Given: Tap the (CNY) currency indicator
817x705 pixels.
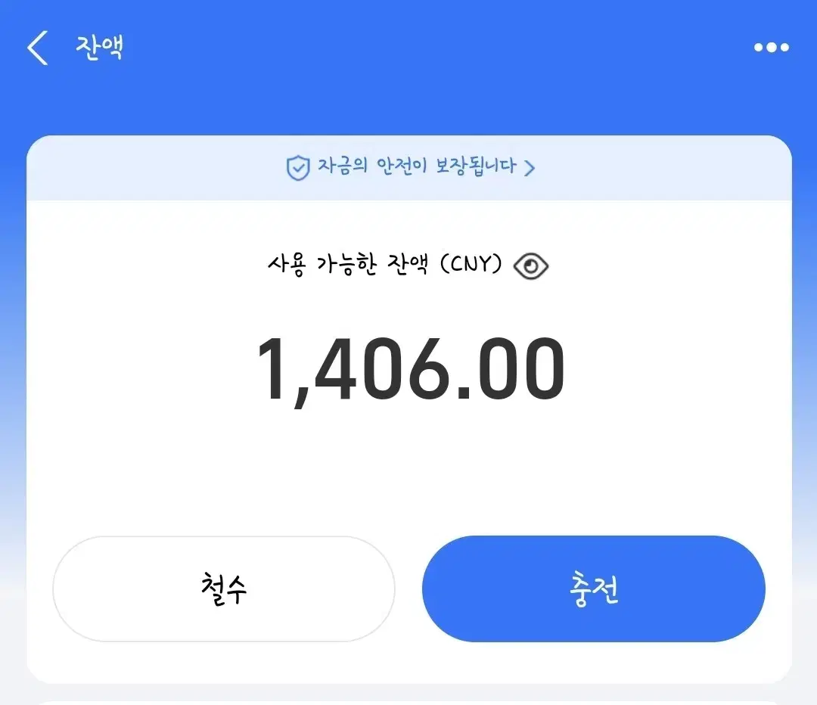Looking at the screenshot, I should click(x=471, y=264).
